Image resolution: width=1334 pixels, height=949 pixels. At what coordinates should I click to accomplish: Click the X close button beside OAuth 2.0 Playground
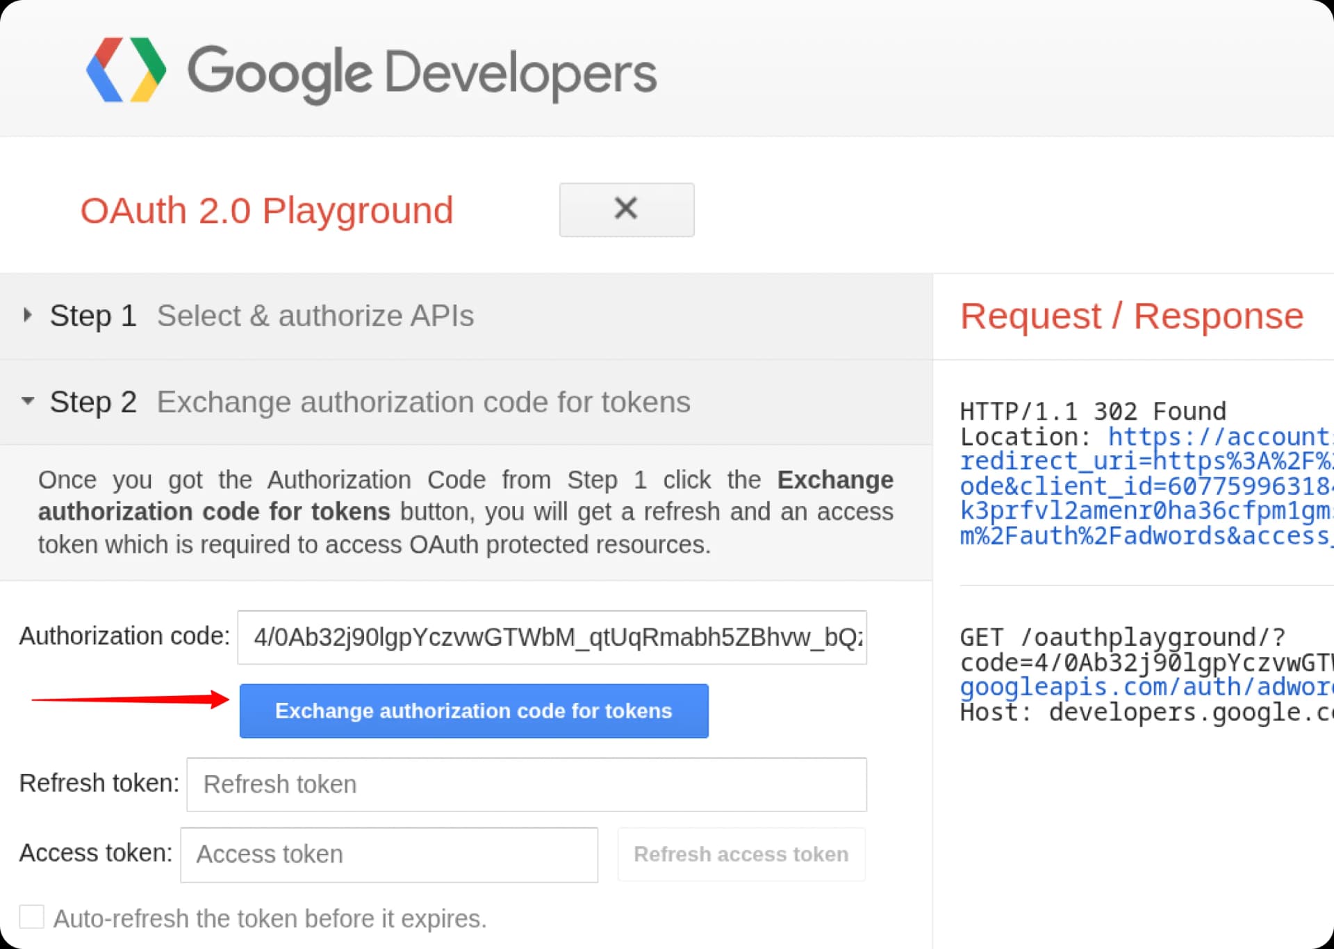[x=626, y=209]
